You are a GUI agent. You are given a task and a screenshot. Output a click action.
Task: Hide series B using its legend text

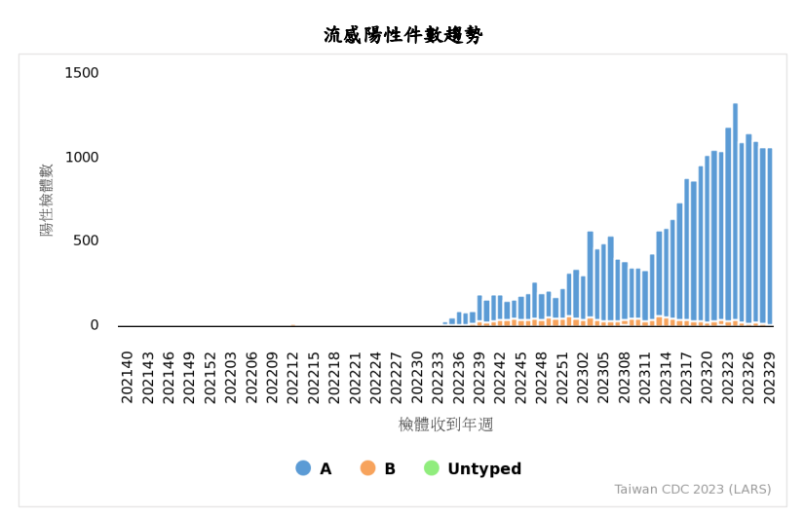click(x=390, y=469)
